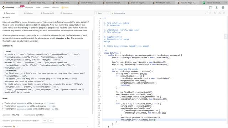
Task: Collapse the for loop fold at line 24
Action: pos(100,71)
